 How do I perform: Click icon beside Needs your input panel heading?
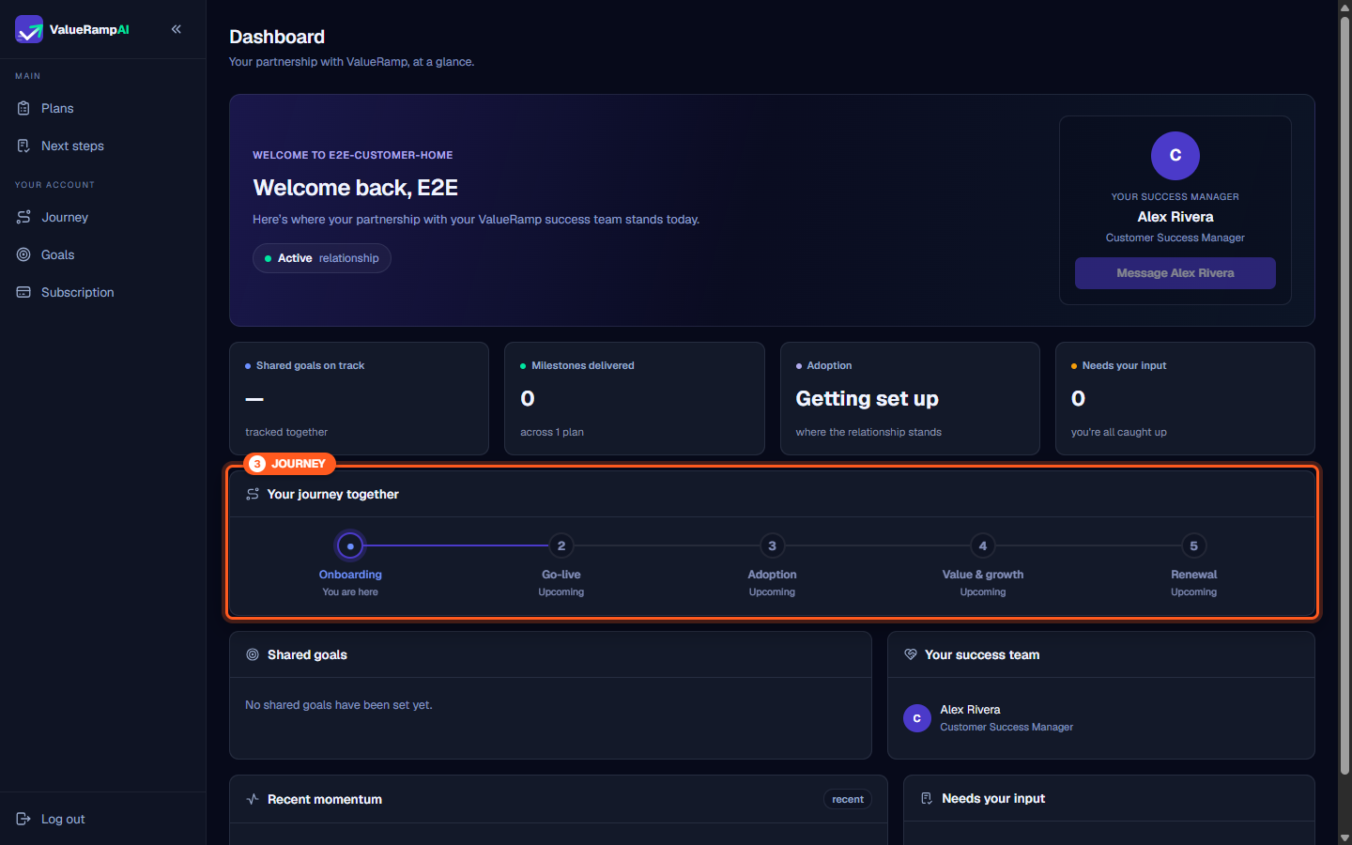[927, 798]
